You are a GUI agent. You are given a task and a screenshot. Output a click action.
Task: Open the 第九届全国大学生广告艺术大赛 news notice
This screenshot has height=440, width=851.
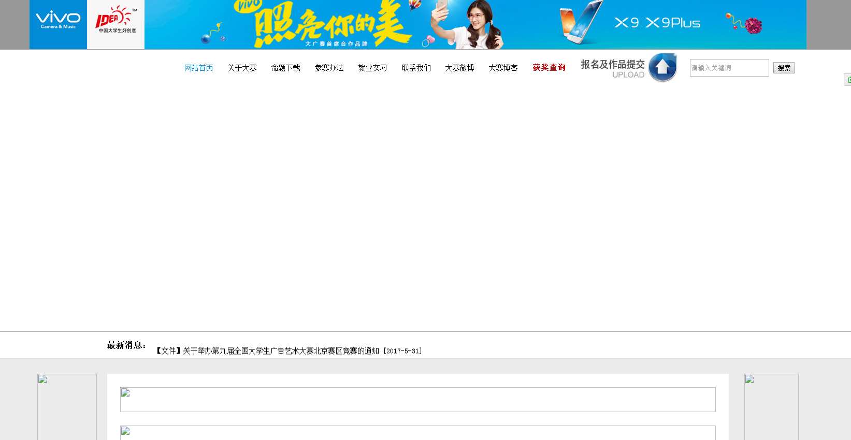(x=289, y=351)
